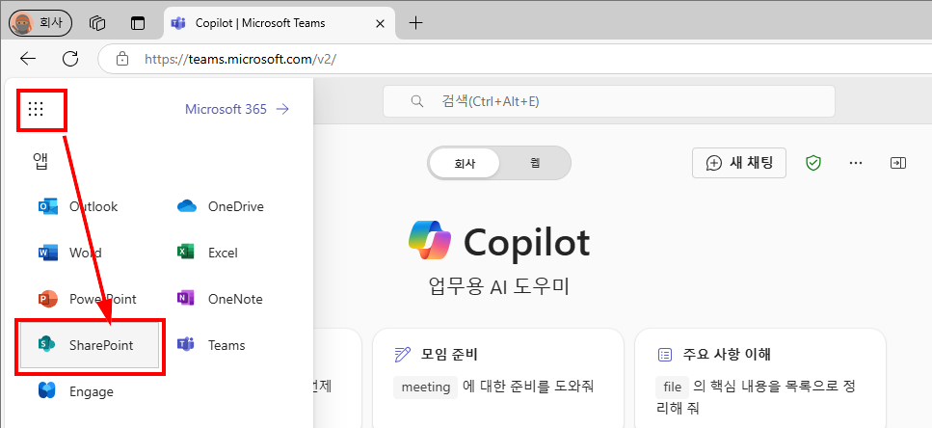The width and height of the screenshot is (932, 428).
Task: Click the meeting chip in prompt card
Action: (426, 387)
